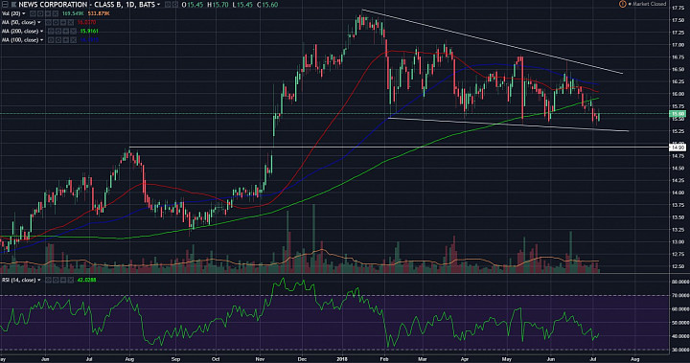Image resolution: width=690 pixels, height=363 pixels.
Task: Select the upper descending white trend line
Action: pos(492,41)
